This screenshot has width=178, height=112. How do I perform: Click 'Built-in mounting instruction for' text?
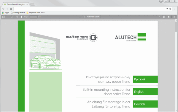click(107, 90)
